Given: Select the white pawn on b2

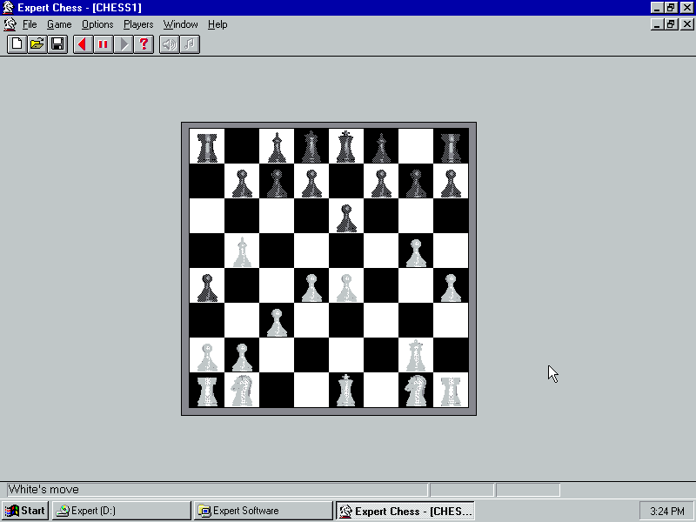Looking at the screenshot, I should click(242, 358).
